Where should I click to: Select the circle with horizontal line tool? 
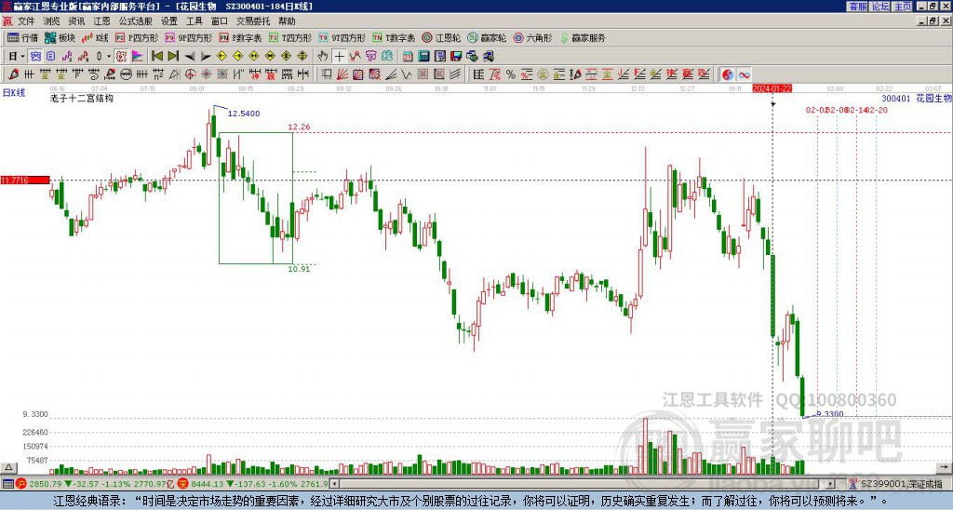click(126, 74)
